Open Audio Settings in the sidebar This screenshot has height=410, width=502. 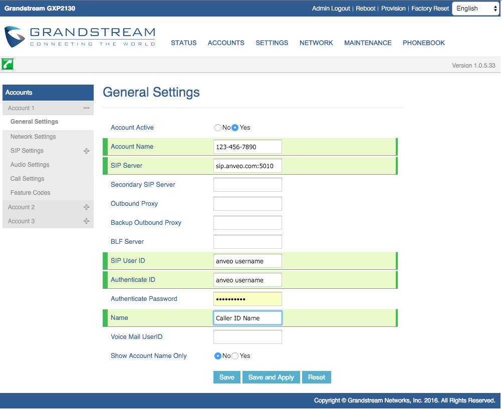(30, 165)
